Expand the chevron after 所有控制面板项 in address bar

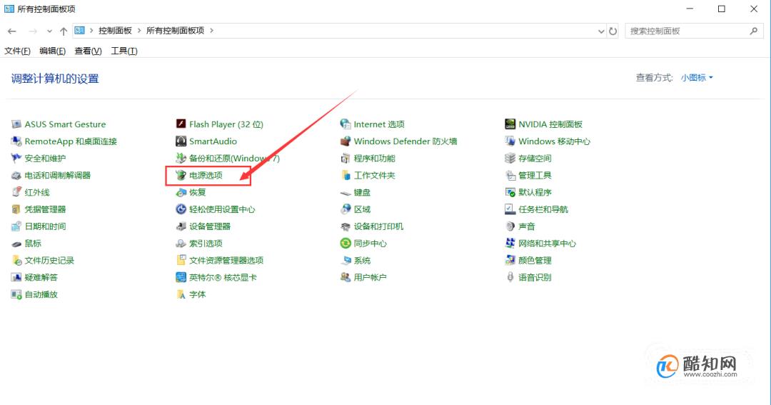pyautogui.click(x=211, y=31)
